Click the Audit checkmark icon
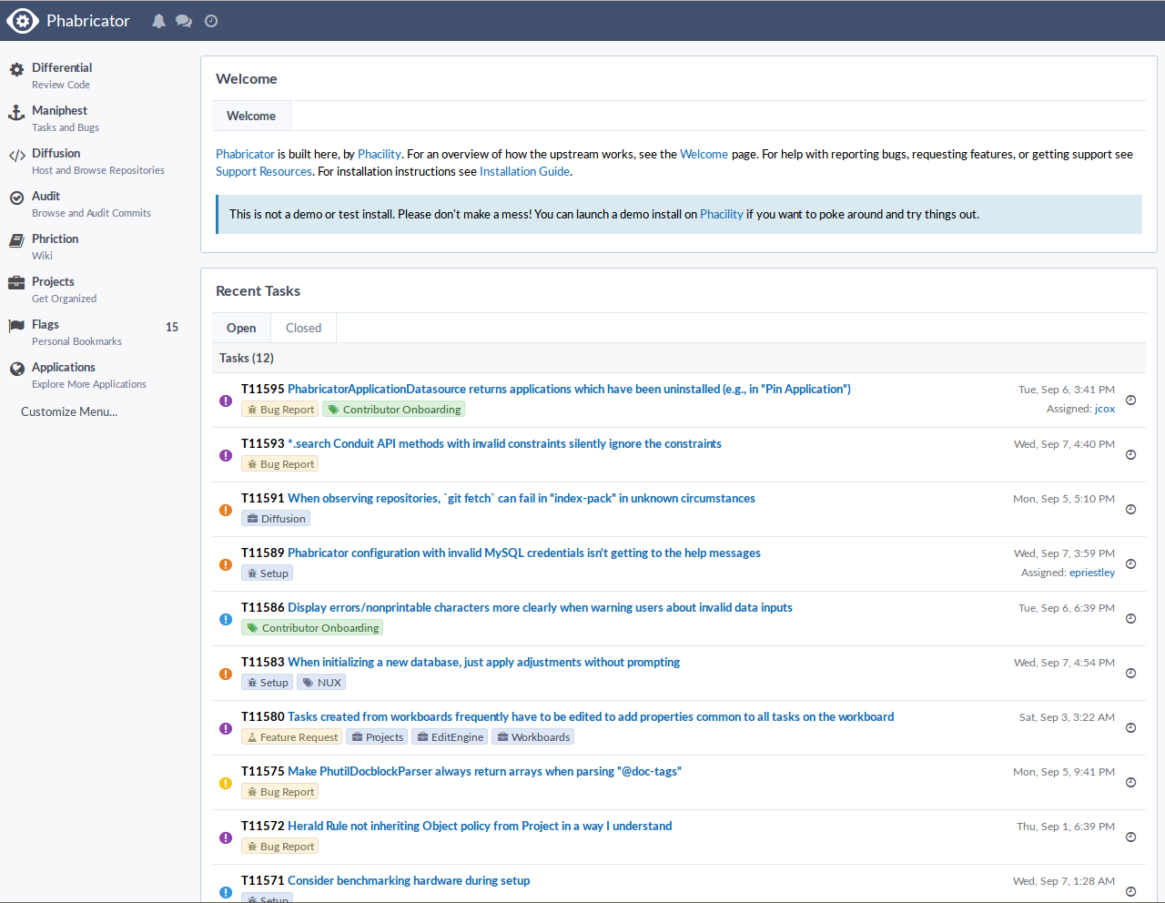 pyautogui.click(x=16, y=198)
